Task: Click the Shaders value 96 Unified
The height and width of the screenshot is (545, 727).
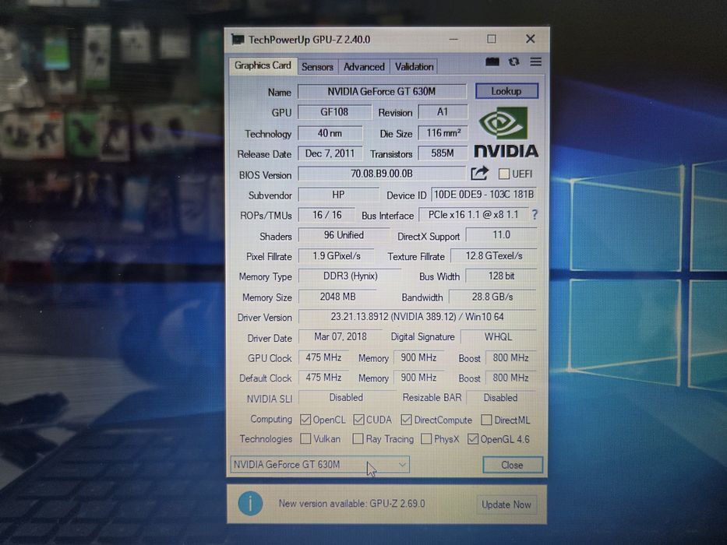Action: 344,235
